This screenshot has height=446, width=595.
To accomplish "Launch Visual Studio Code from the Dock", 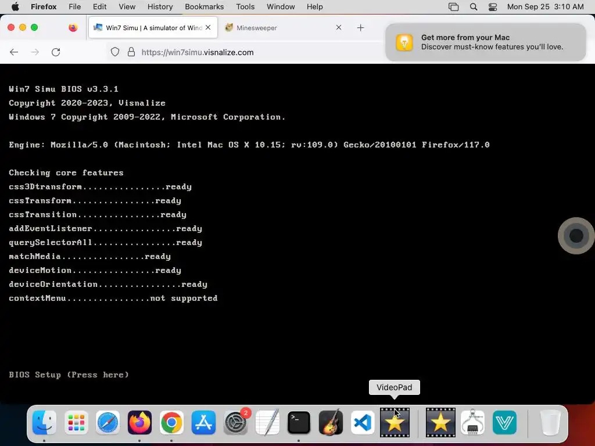I will 363,422.
